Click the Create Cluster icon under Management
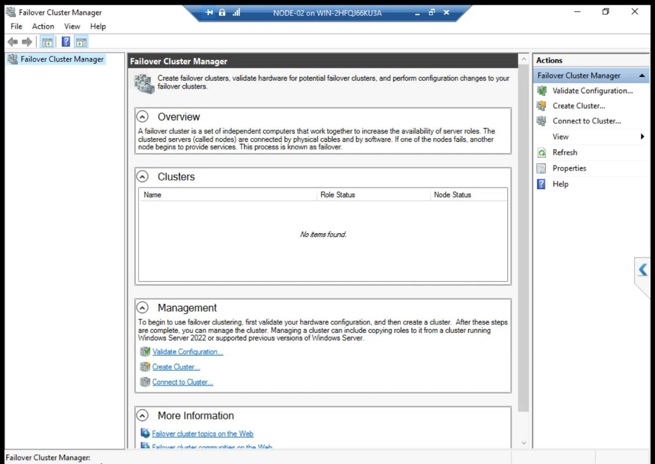Screen dimensions: 655x464 145,367
